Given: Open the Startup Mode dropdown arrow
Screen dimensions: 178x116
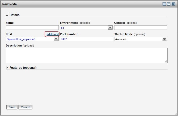Looking at the screenshot, I should tap(165, 39).
